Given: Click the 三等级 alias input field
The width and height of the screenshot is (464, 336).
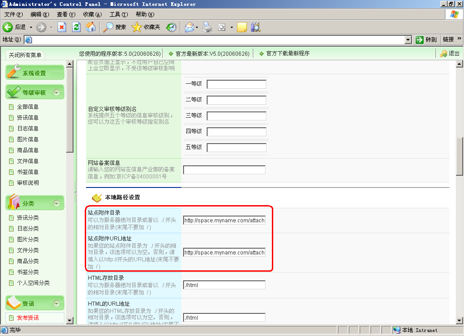Looking at the screenshot, I should click(237, 116).
